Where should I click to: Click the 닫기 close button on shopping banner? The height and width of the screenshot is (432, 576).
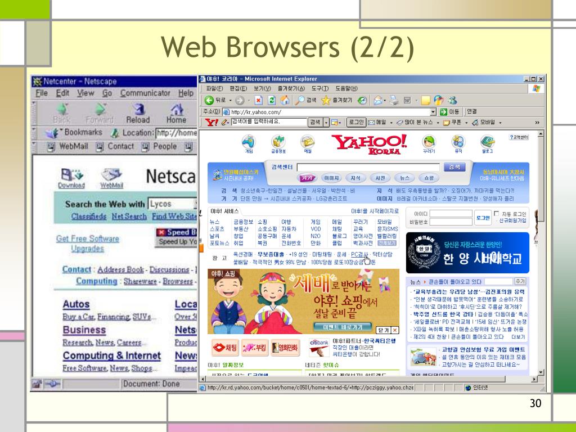[388, 330]
